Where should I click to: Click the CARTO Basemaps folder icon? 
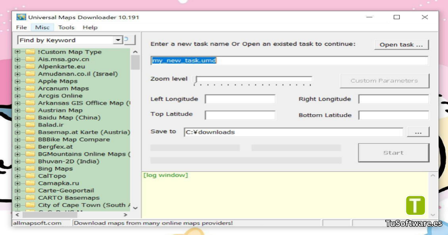(30, 198)
